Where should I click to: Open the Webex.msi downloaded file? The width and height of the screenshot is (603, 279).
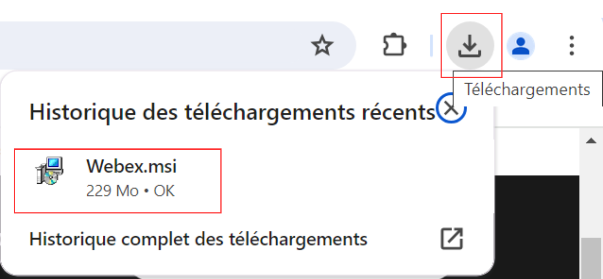118,181
